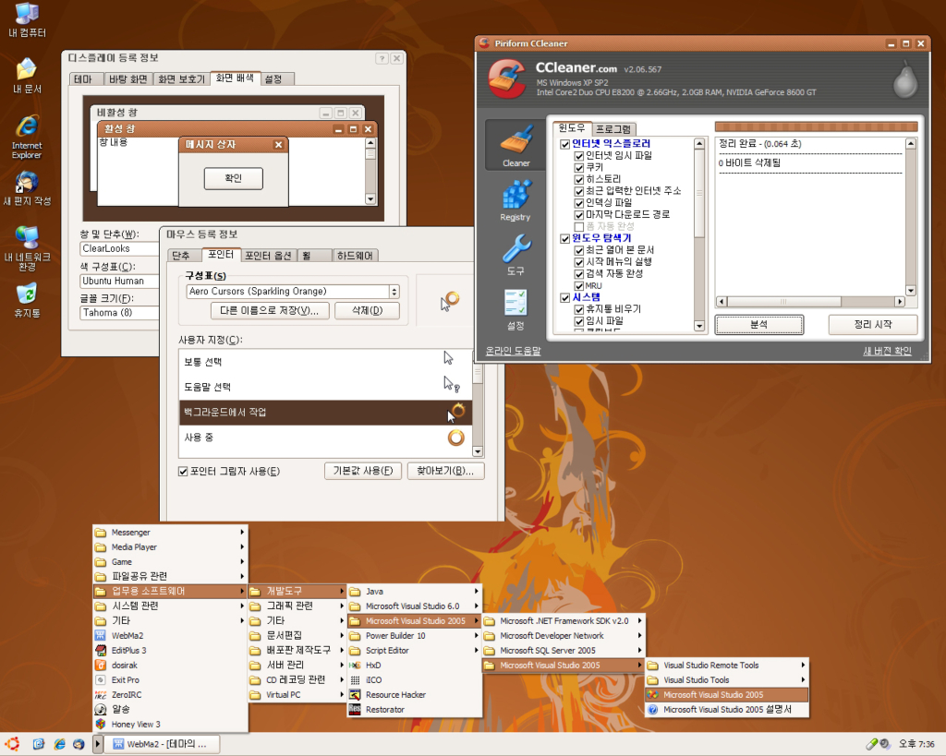The image size is (946, 756).
Task: Expand the Visual Studio Tools submenu
Action: [x=727, y=680]
